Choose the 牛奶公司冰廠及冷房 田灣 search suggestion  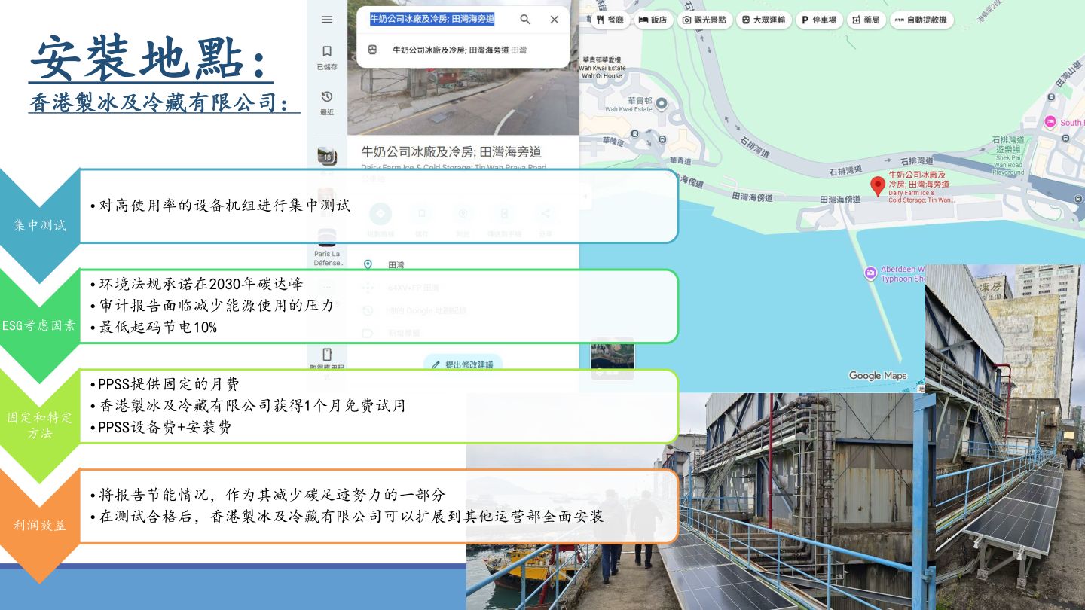[x=463, y=50]
